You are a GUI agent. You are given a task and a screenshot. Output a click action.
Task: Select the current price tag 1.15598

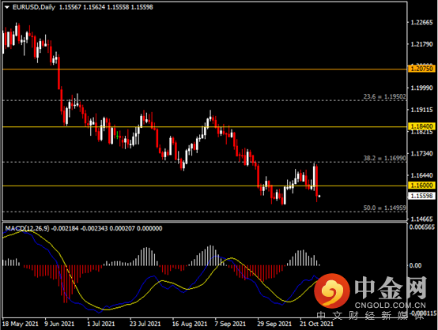pyautogui.click(x=422, y=196)
